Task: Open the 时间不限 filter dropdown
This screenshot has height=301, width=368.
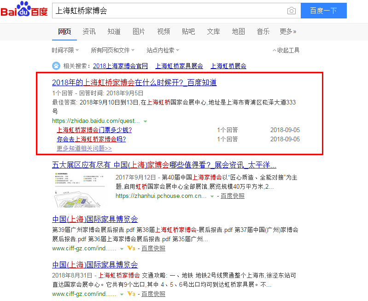Action: tap(65, 50)
